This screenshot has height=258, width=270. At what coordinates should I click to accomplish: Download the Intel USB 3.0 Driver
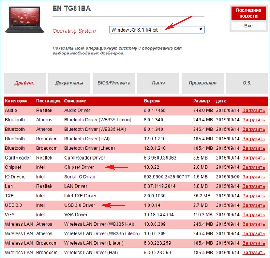tap(254, 205)
